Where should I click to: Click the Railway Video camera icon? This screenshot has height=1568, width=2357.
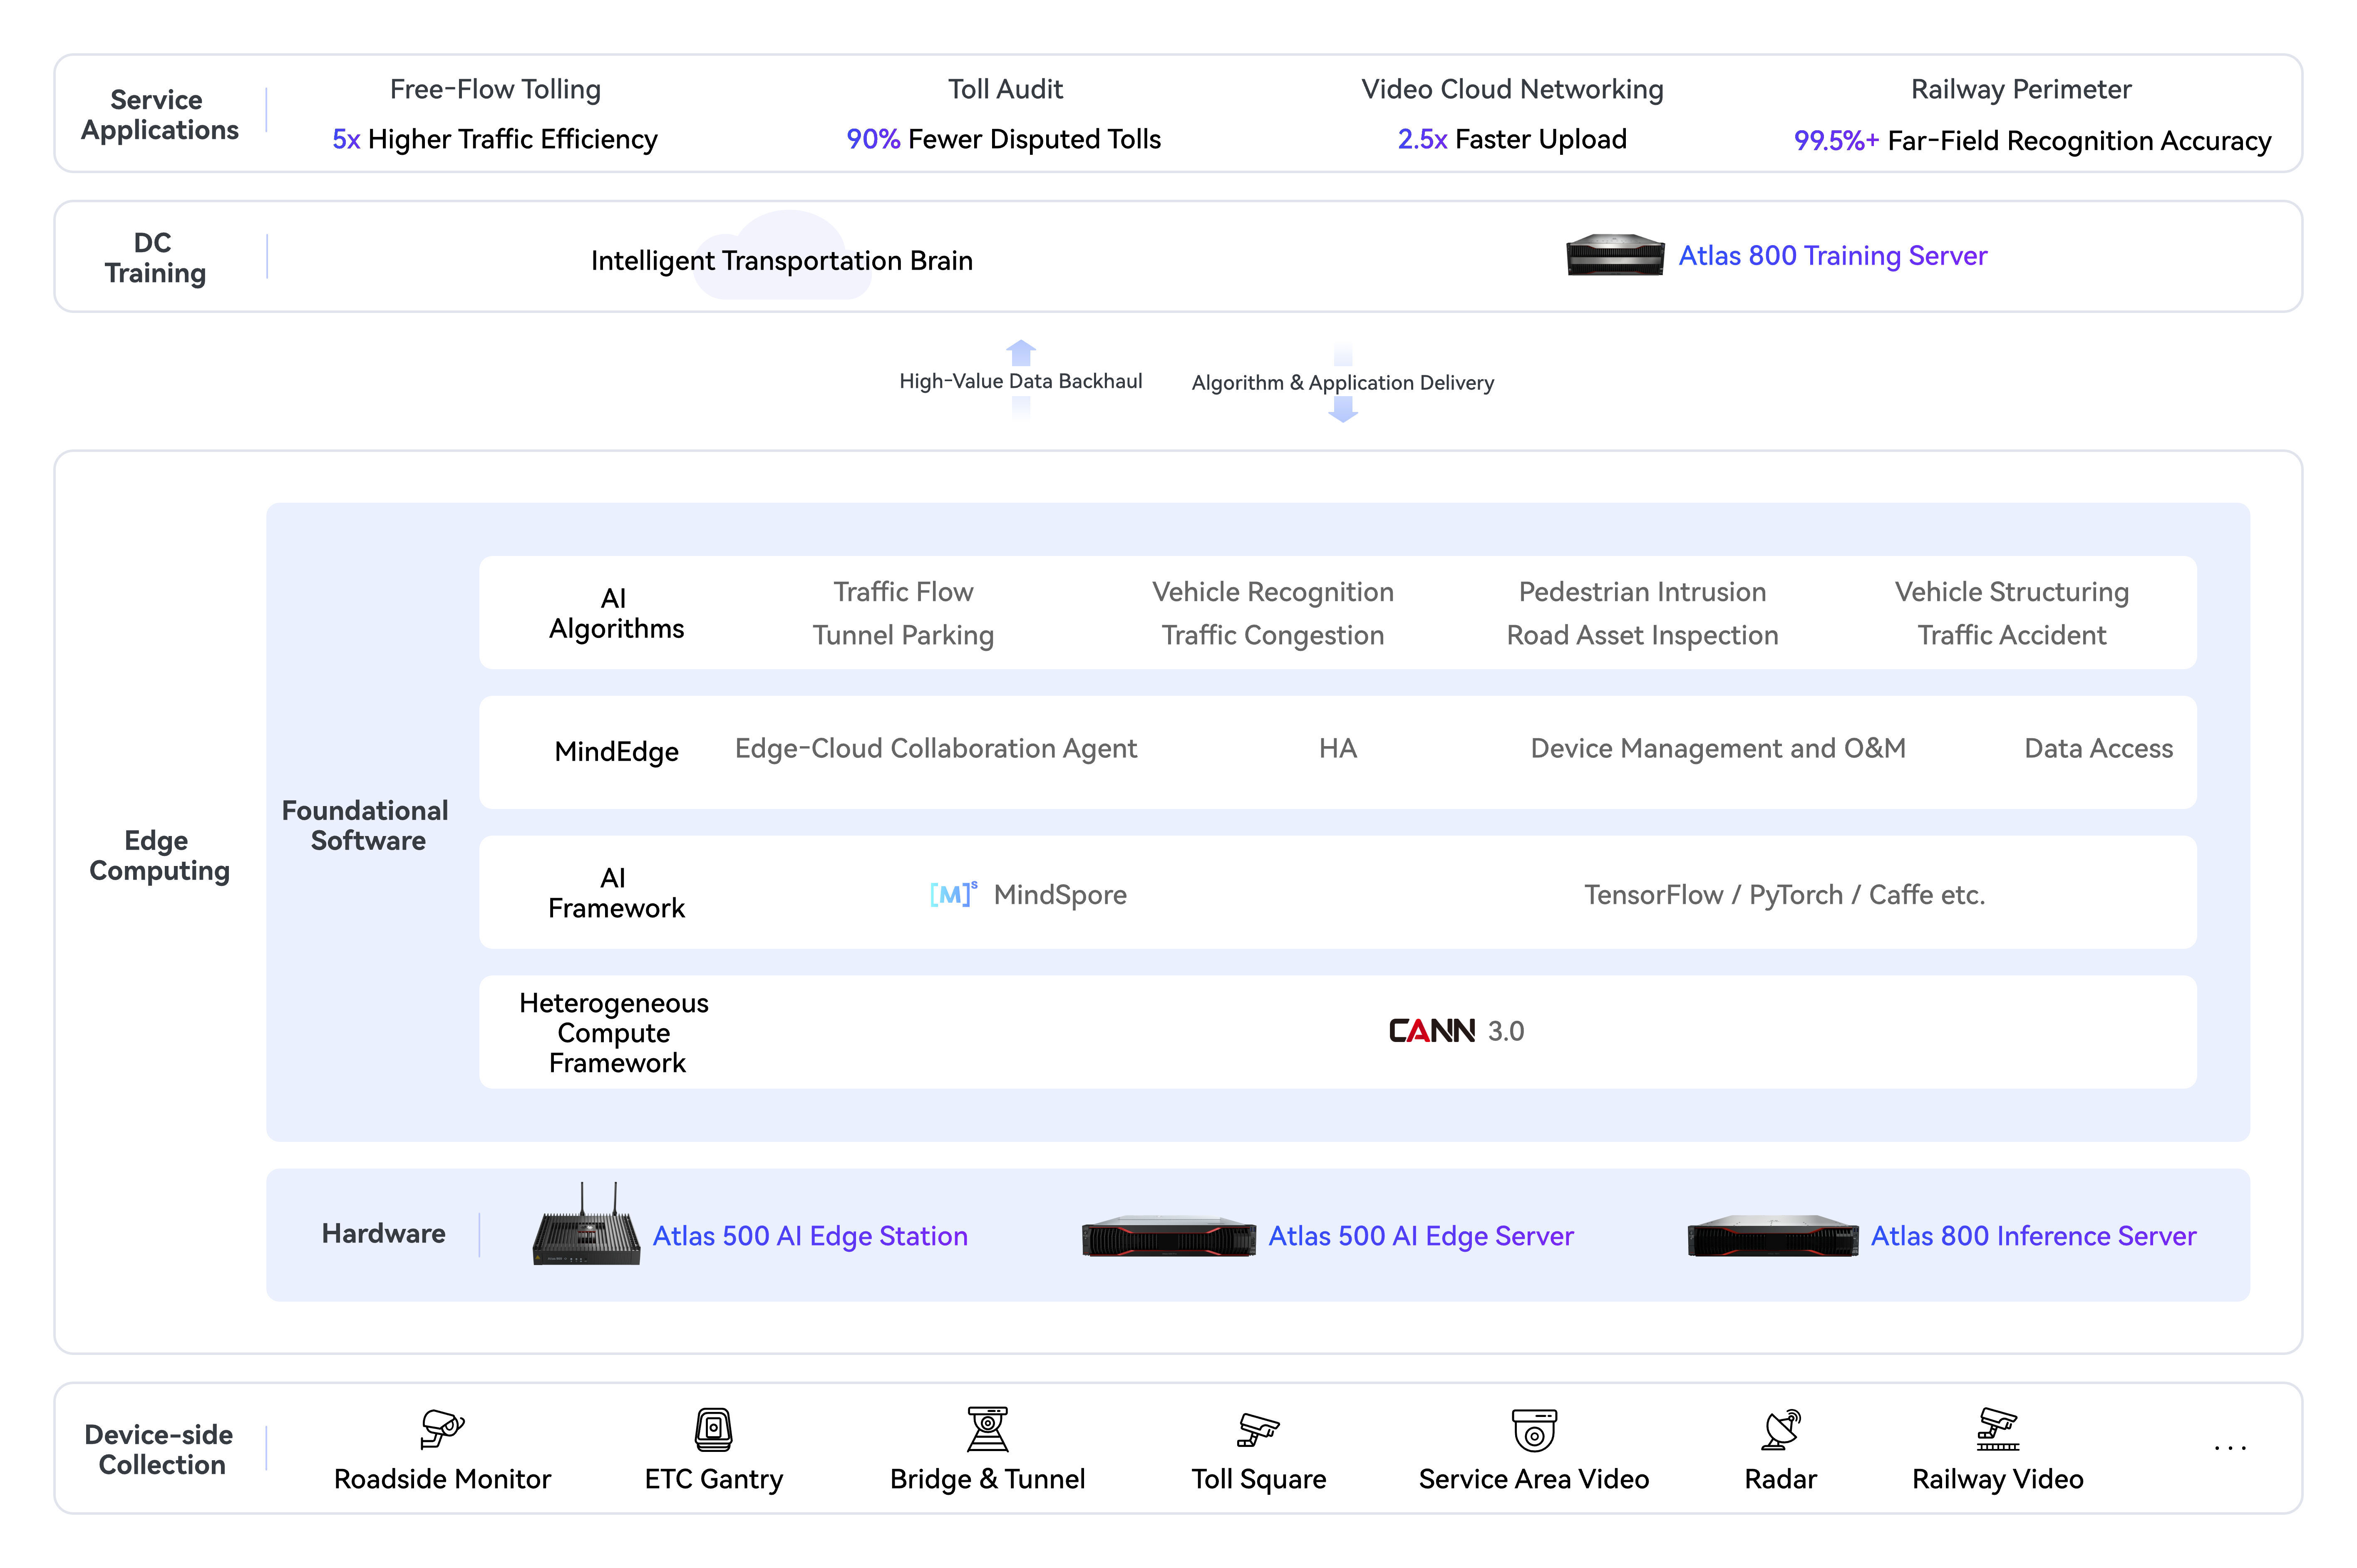[x=1997, y=1428]
